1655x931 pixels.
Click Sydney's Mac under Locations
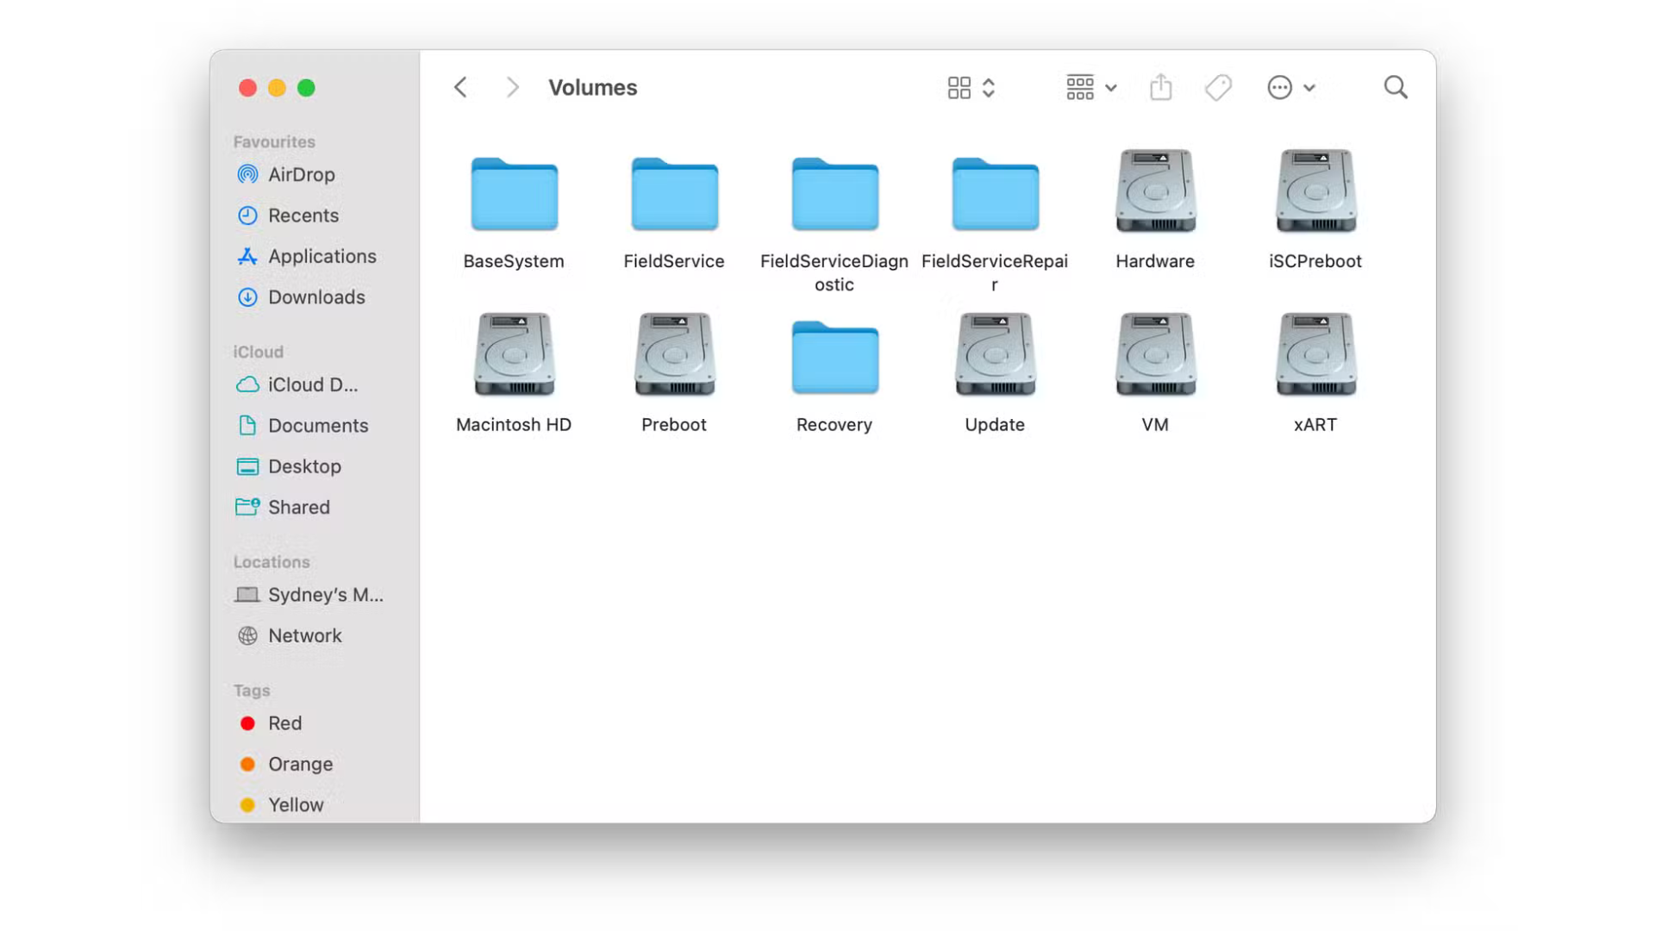(x=324, y=595)
